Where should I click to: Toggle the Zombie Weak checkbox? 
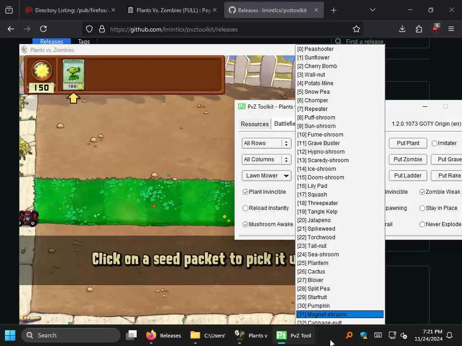pyautogui.click(x=422, y=192)
